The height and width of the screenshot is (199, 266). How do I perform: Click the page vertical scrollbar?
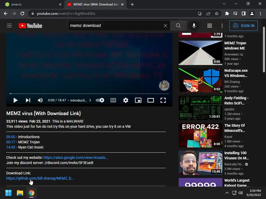coord(264,49)
